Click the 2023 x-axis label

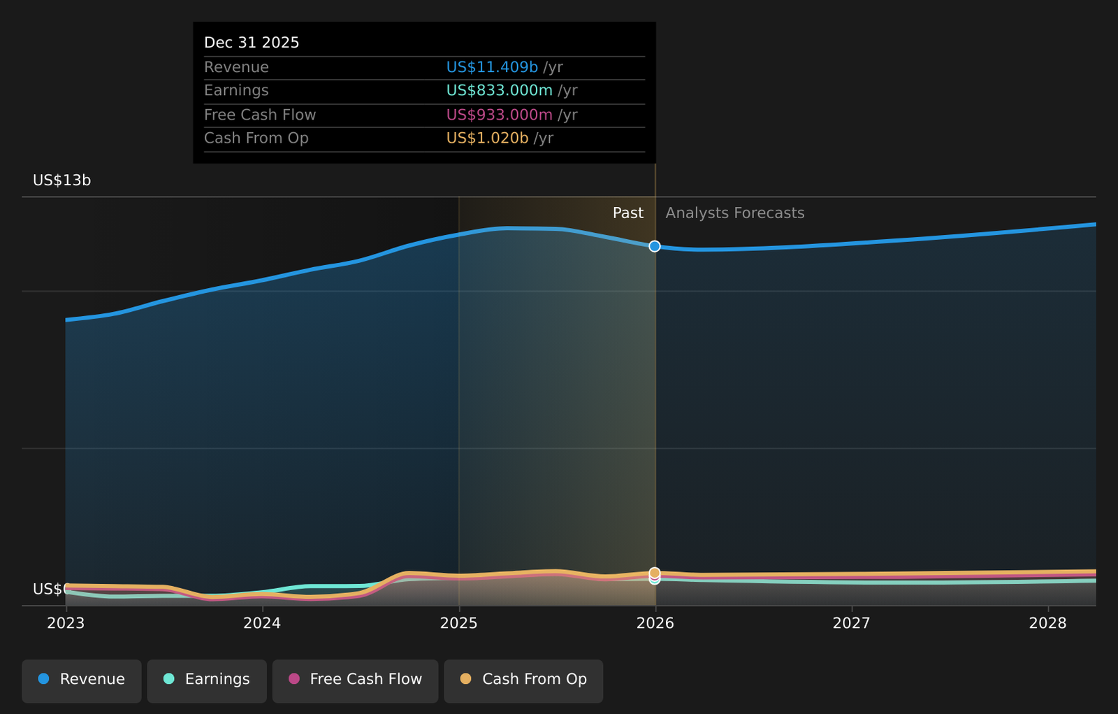click(x=66, y=623)
